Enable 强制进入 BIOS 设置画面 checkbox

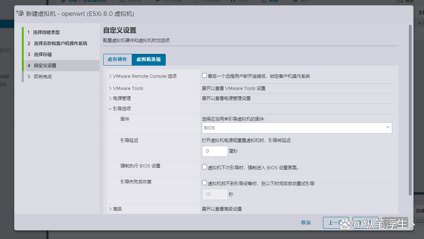(x=204, y=167)
